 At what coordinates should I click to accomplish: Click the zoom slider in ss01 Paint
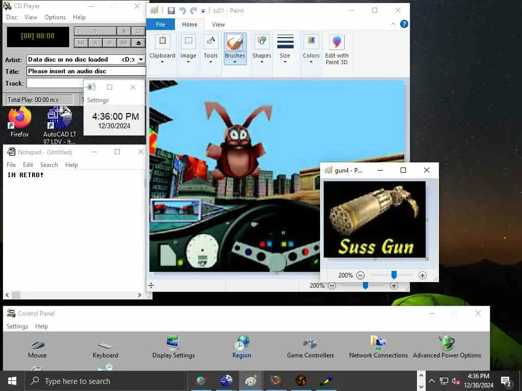(365, 286)
